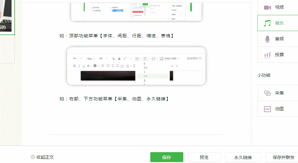Select the highlighted spacing value 1.5

click(x=153, y=76)
